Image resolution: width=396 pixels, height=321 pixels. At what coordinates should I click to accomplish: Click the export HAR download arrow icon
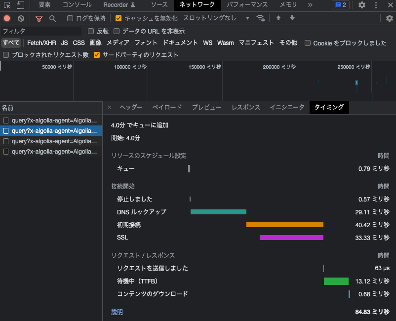[x=292, y=18]
